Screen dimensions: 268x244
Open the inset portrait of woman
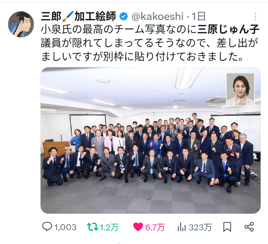240,89
